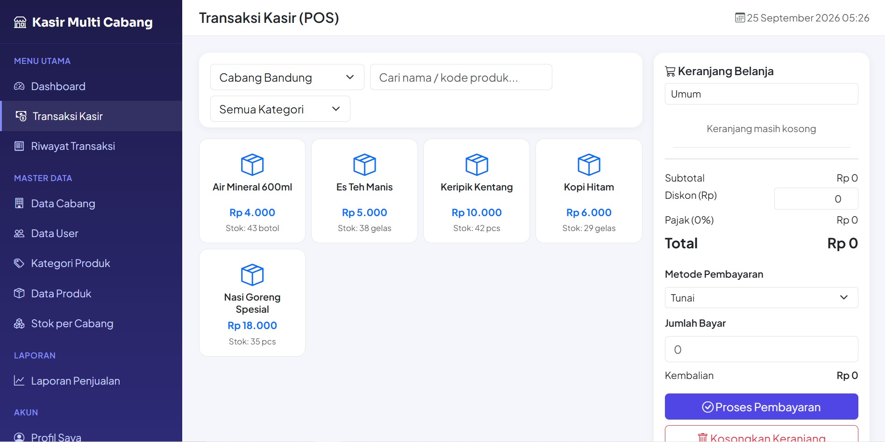Click the box icon on Nasi Goreng Spesial card
885x442 pixels.
(252, 275)
